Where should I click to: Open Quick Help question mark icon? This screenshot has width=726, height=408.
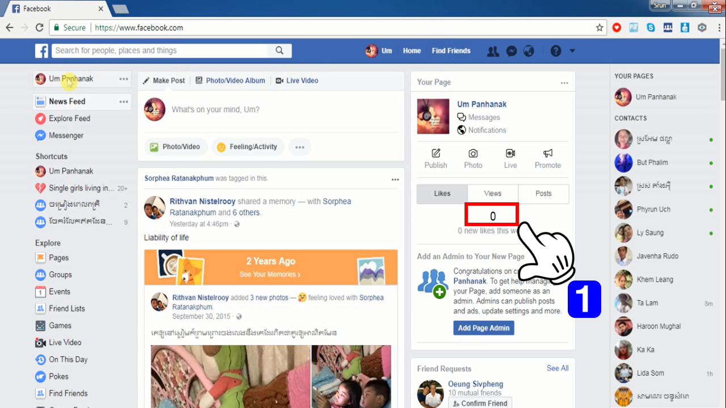[x=556, y=51]
